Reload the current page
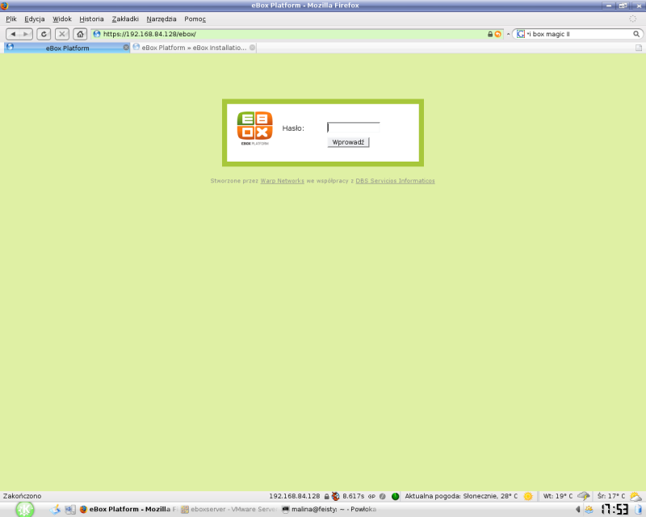 pos(44,34)
